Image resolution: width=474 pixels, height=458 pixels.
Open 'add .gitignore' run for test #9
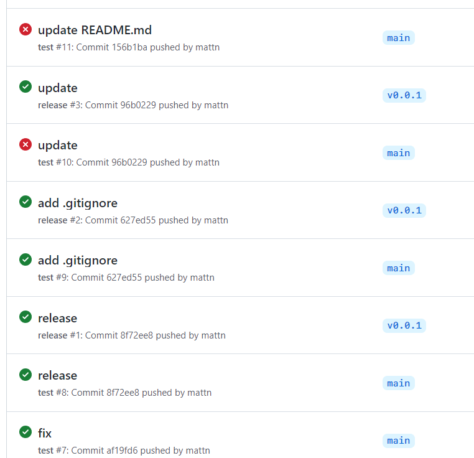coord(77,261)
